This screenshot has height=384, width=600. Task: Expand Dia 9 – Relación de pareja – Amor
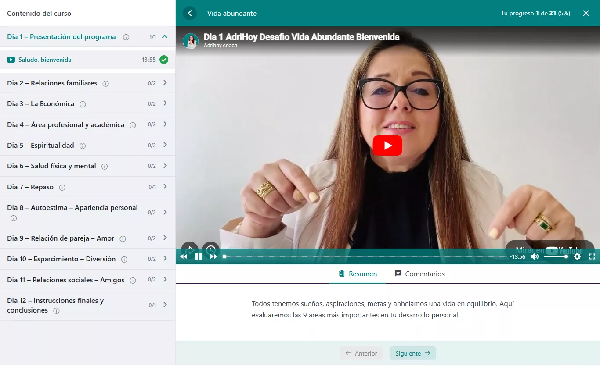pyautogui.click(x=165, y=238)
